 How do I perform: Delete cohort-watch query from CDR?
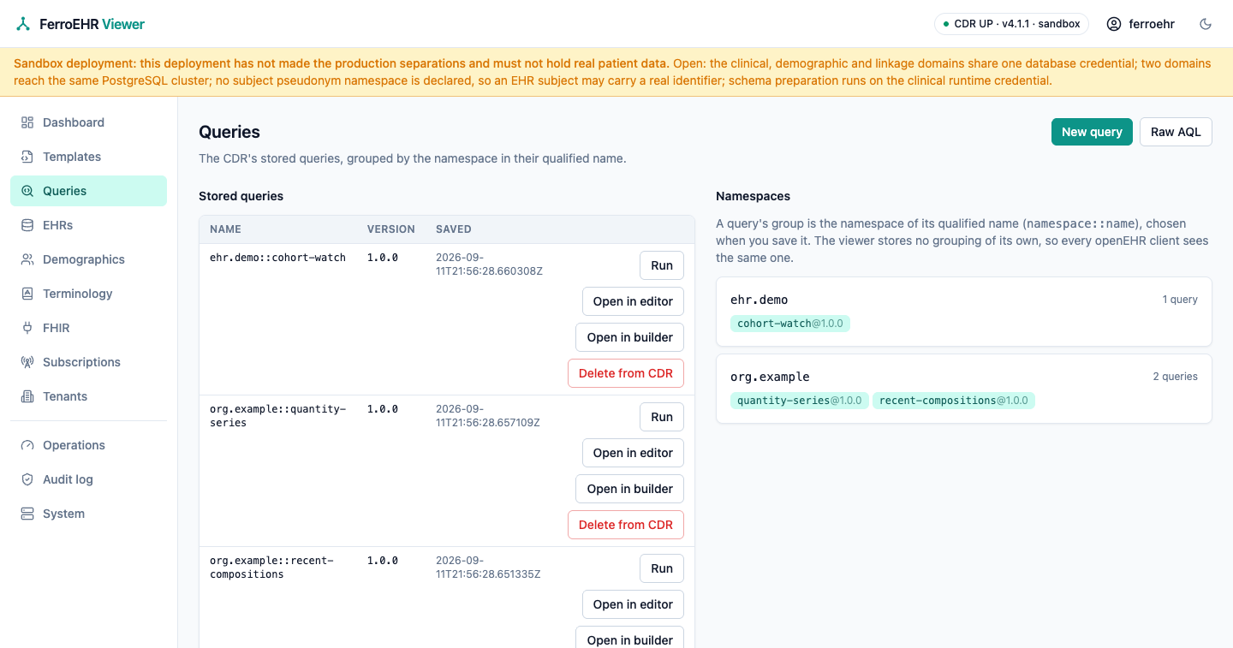click(626, 373)
